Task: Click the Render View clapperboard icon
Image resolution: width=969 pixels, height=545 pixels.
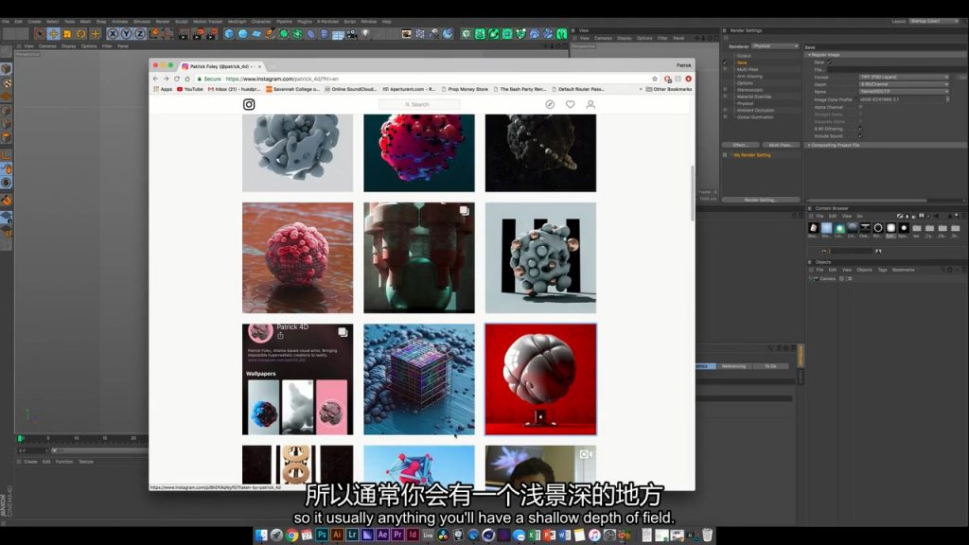Action: point(184,34)
